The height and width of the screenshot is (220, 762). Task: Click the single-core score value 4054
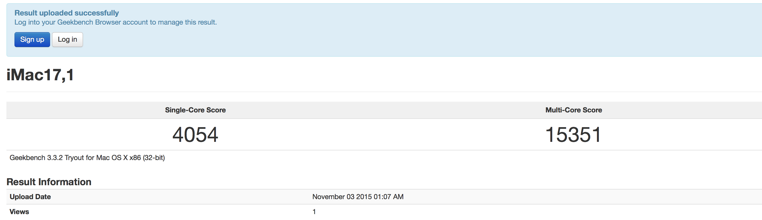click(x=195, y=135)
